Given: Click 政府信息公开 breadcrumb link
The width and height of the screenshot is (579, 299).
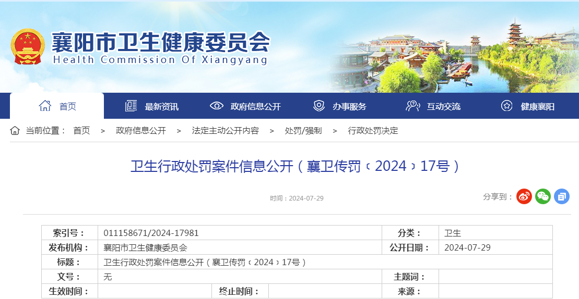Looking at the screenshot, I should point(141,131).
